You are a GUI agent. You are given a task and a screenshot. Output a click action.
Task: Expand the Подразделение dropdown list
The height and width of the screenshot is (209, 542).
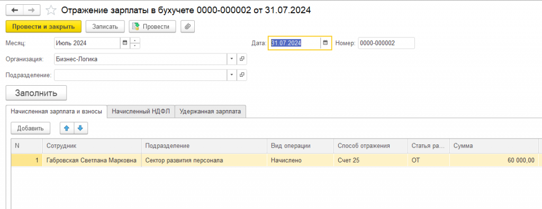click(232, 75)
